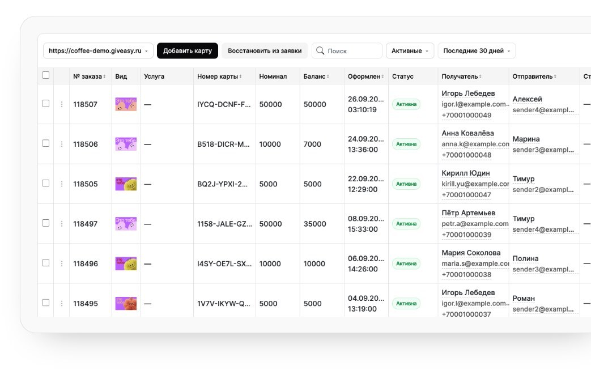Sort by № заказа column arrows
This screenshot has width=591, height=370.
[x=104, y=76]
